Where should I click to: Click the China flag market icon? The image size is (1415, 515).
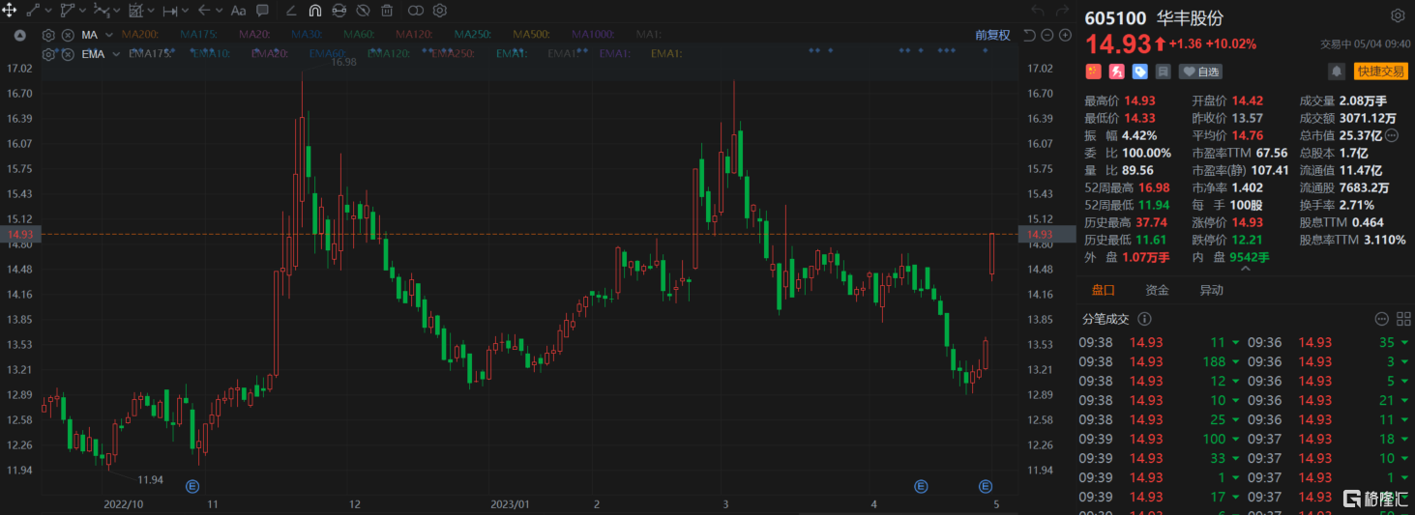[1094, 72]
